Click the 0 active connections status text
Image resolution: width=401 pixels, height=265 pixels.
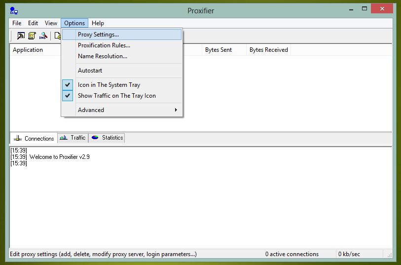coord(292,254)
